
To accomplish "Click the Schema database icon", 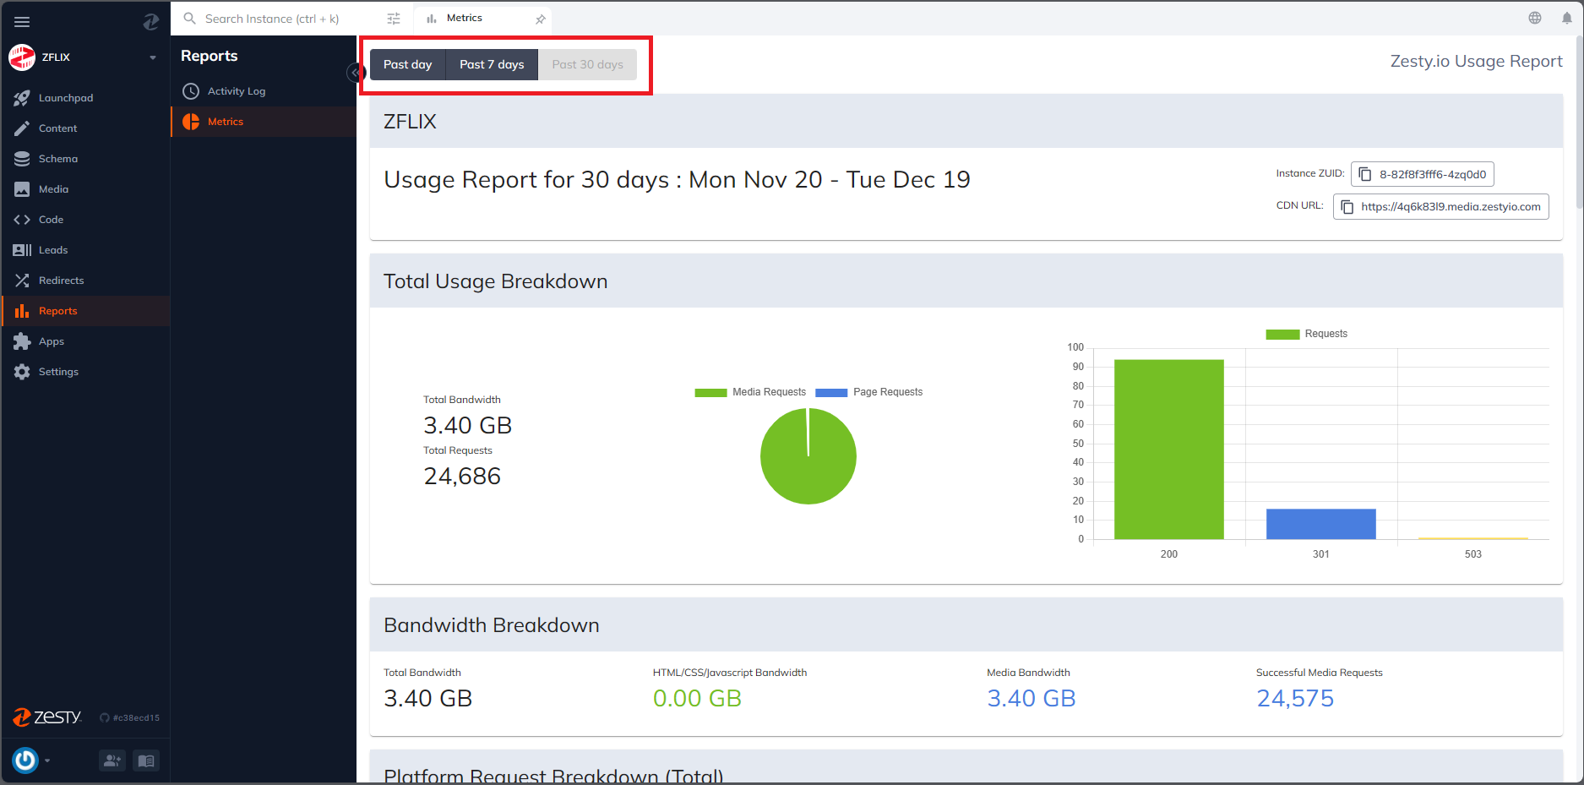I will 22,159.
